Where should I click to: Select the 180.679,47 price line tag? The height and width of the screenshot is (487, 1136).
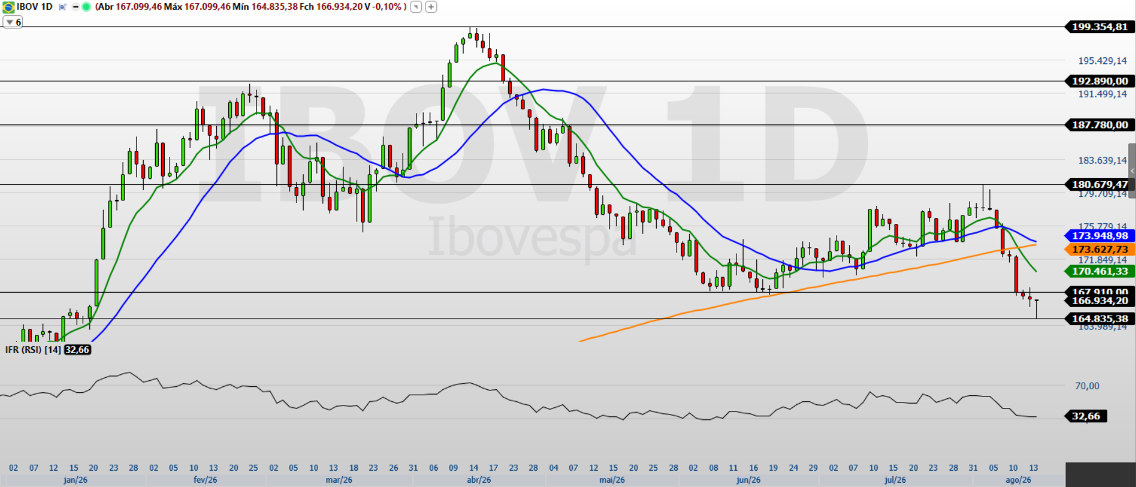(x=1099, y=185)
